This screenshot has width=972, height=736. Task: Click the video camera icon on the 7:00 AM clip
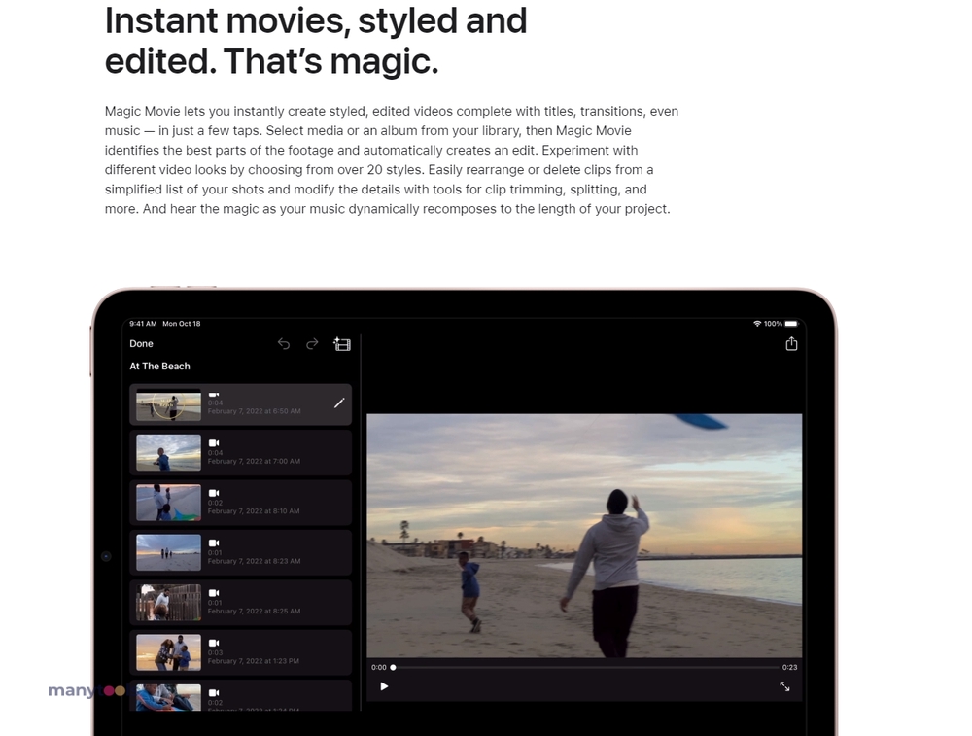coord(214,443)
